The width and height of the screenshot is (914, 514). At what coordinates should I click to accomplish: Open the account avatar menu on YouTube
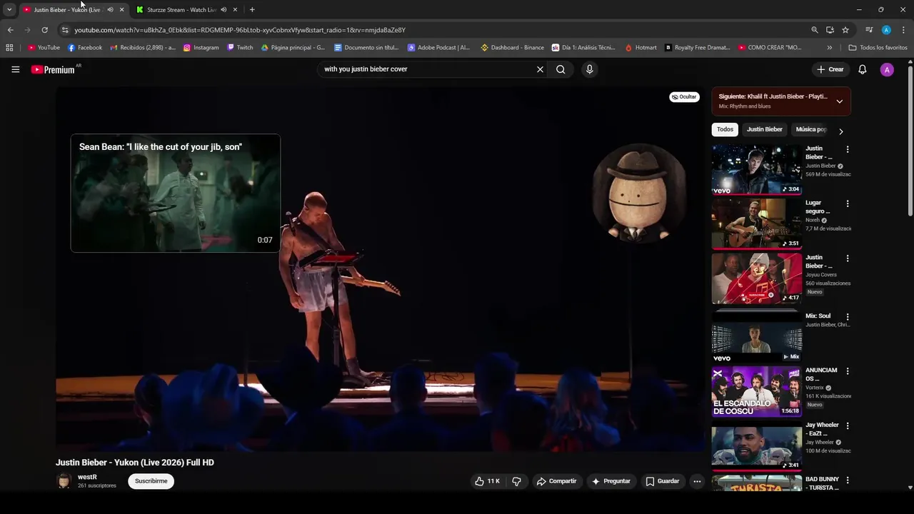887,69
